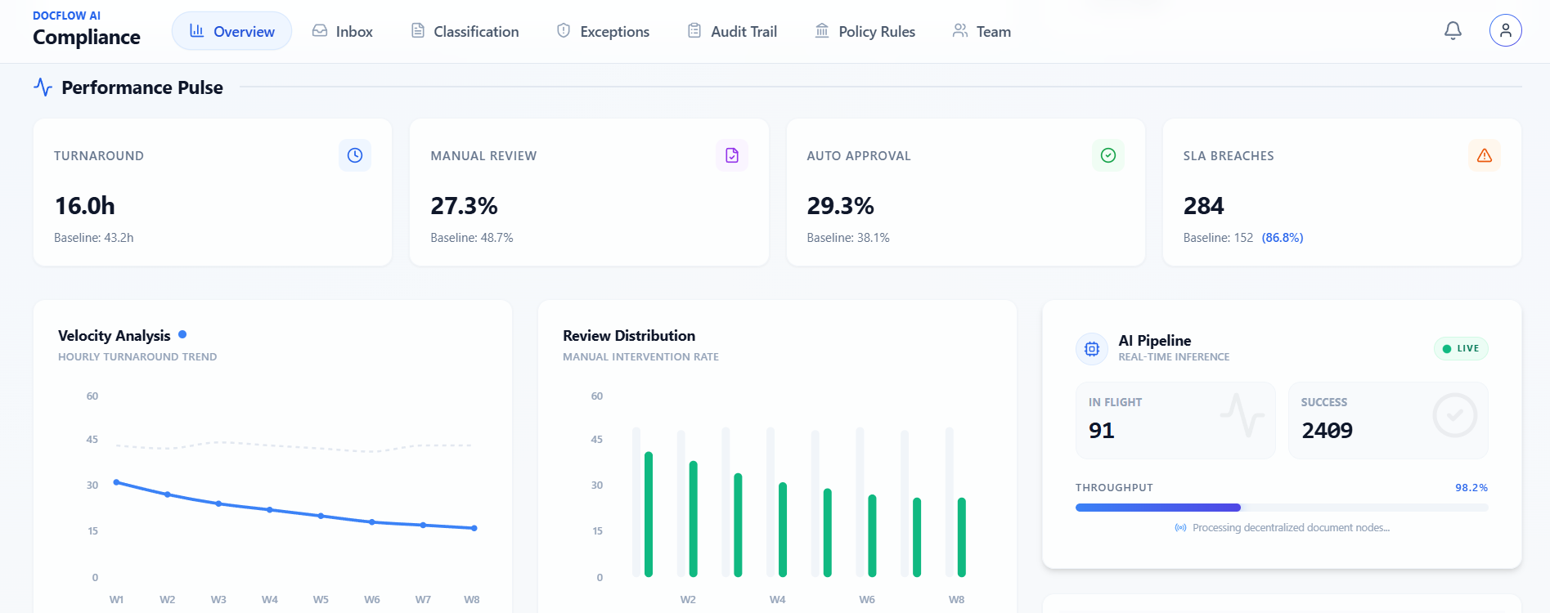Select the Audit Trail tab

coord(732,31)
